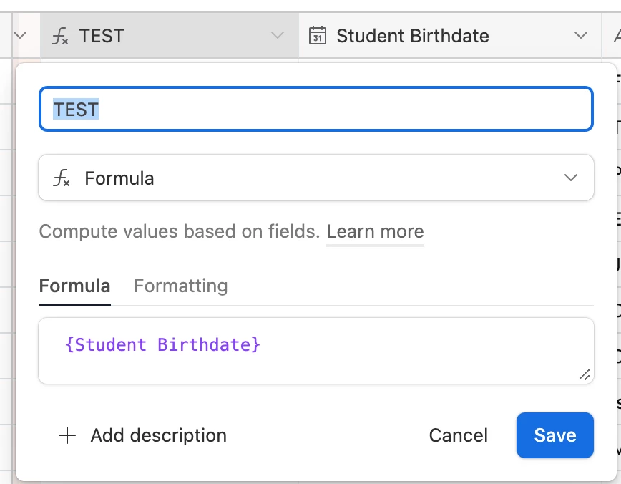Viewport: 621px width, 484px height.
Task: Click the {Student Birthdate} token in formula
Action: click(x=162, y=345)
